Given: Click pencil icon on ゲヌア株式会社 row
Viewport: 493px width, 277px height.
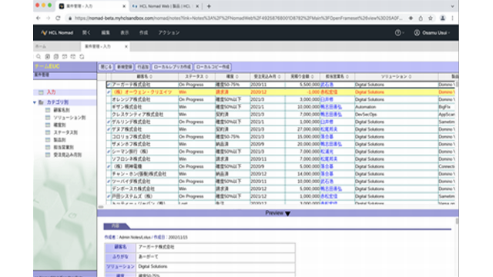Looking at the screenshot, I should (109, 129).
